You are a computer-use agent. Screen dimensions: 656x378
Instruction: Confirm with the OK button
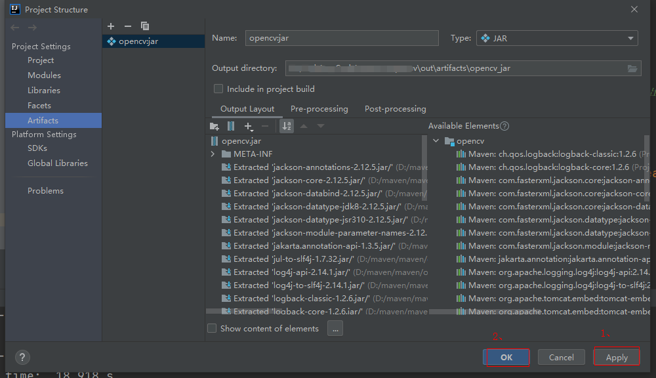[x=506, y=357]
